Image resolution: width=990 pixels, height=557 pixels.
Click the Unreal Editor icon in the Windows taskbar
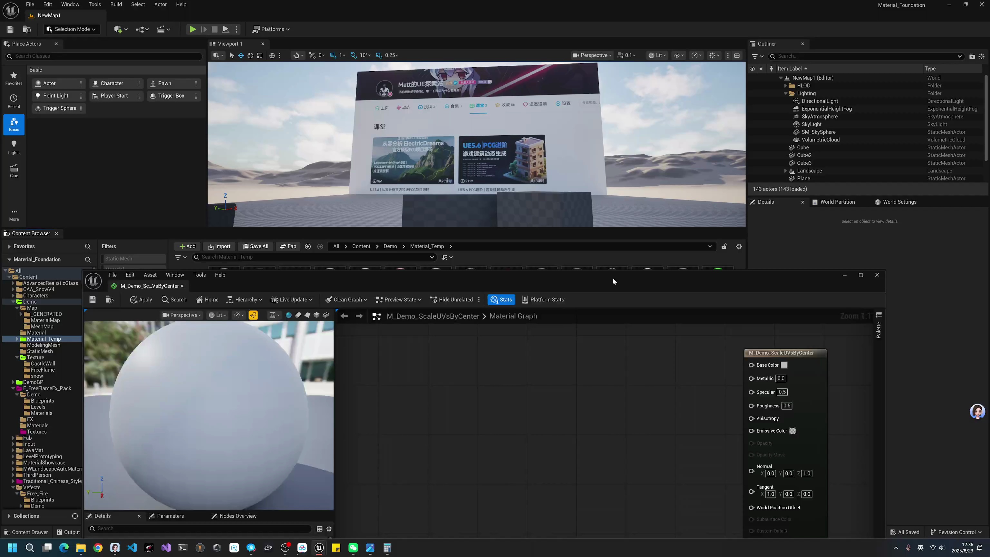coord(319,548)
